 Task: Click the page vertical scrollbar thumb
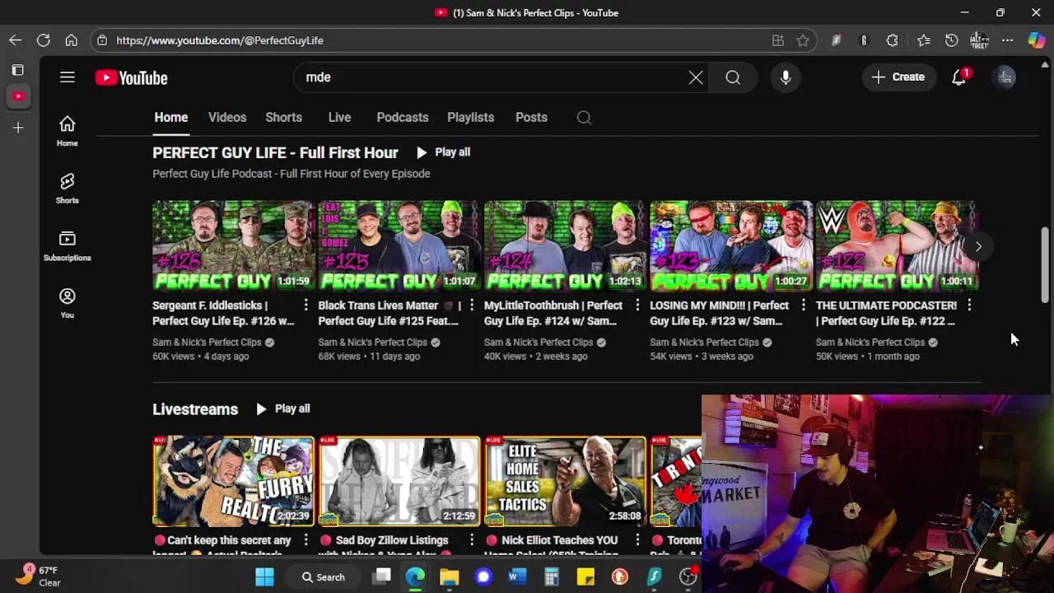[1047, 265]
